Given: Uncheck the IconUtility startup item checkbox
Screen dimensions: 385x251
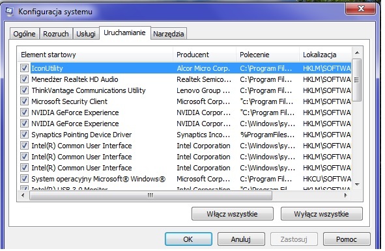Looking at the screenshot, I should 24,68.
